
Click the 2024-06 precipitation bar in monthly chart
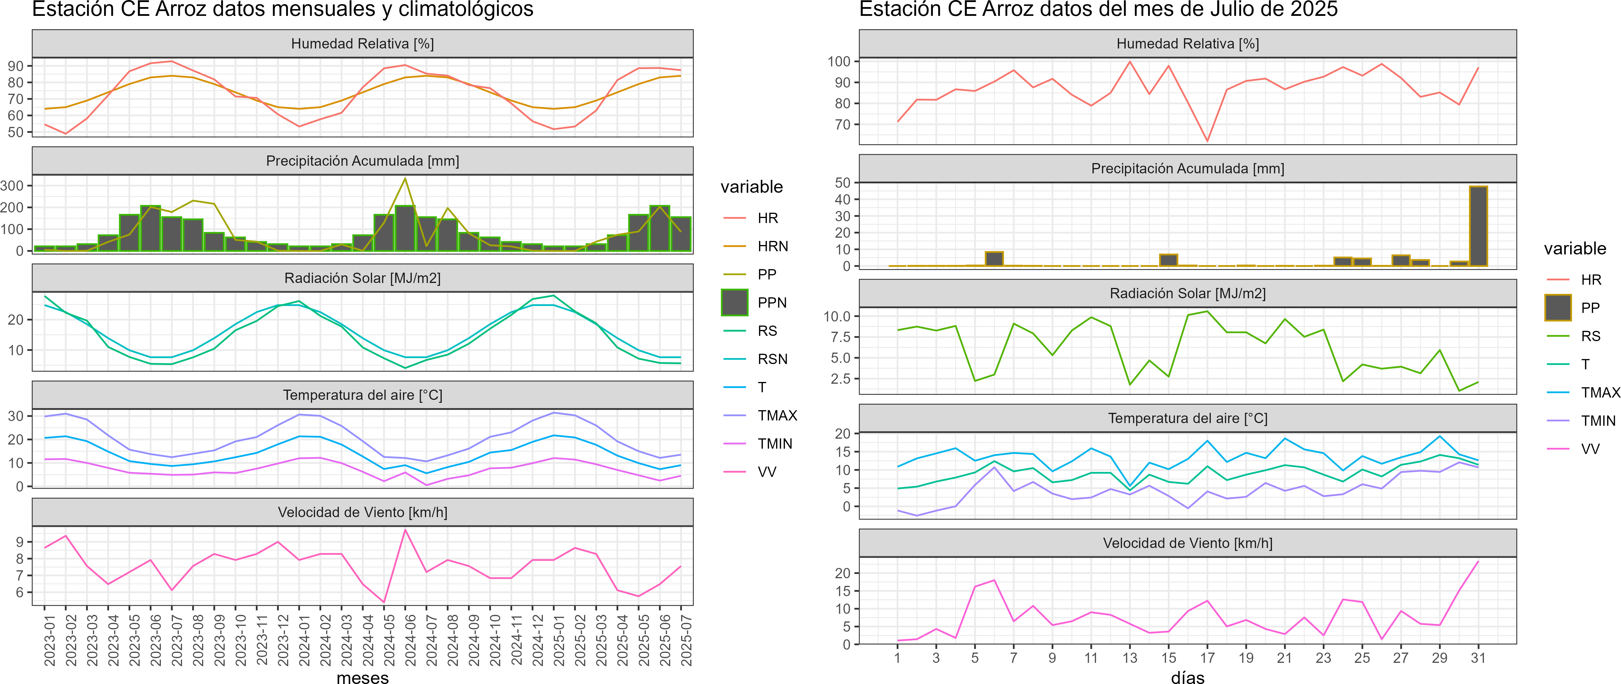point(405,229)
